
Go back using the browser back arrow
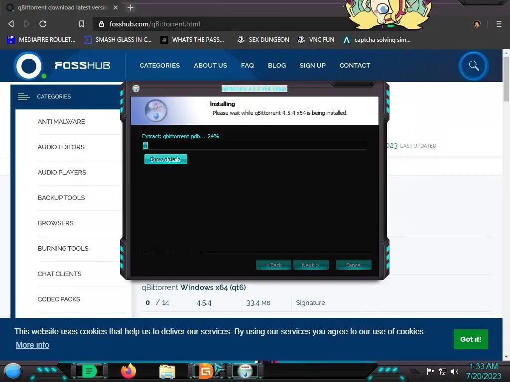(x=11, y=24)
